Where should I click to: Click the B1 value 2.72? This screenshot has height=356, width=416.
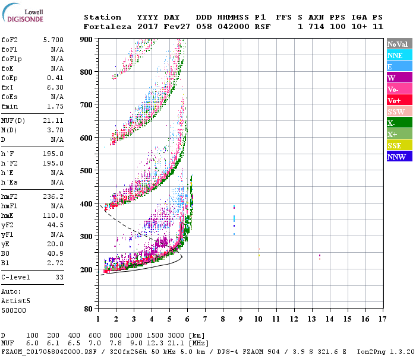coord(55,263)
